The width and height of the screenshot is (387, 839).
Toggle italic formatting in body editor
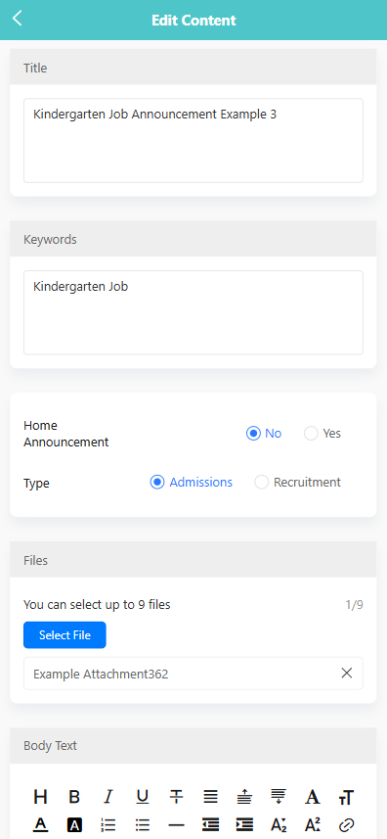(108, 797)
